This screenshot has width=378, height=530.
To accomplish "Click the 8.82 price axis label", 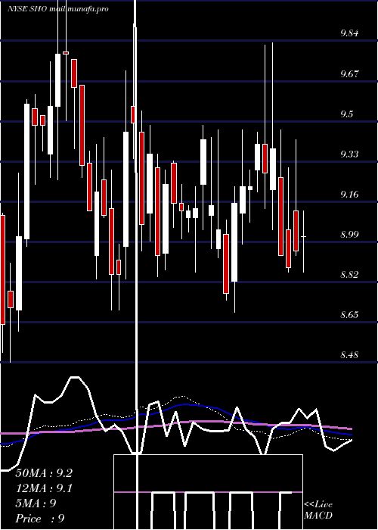I will [x=349, y=275].
